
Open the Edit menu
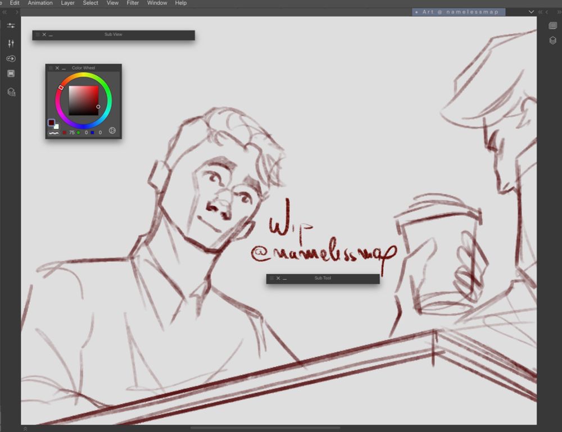coord(15,3)
